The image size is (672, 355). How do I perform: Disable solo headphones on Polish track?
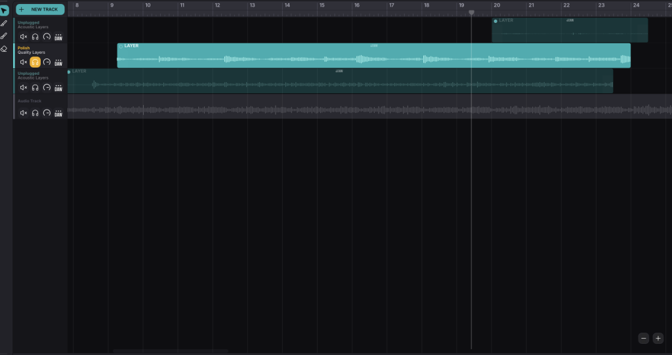click(35, 62)
